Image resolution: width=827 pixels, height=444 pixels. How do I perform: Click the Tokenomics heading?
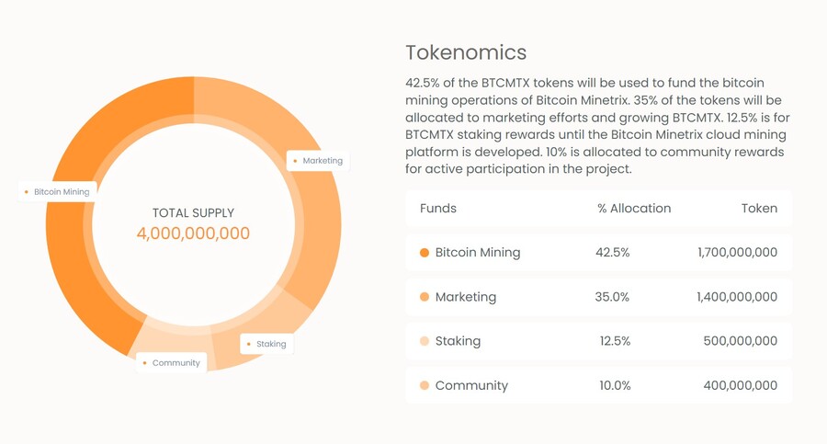(466, 52)
